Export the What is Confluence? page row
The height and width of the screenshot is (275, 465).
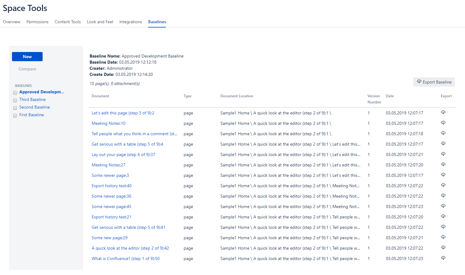pyautogui.click(x=443, y=258)
